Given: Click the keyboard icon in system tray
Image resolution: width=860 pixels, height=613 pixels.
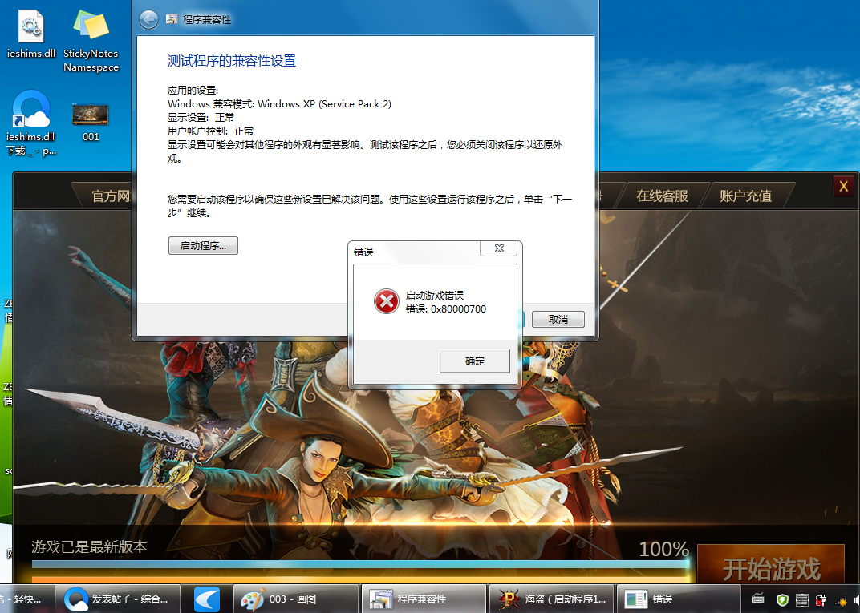Looking at the screenshot, I should click(x=758, y=599).
